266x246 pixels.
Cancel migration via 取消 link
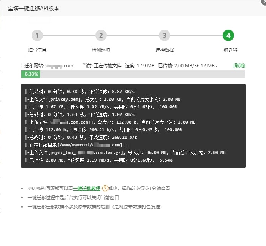pos(239,65)
